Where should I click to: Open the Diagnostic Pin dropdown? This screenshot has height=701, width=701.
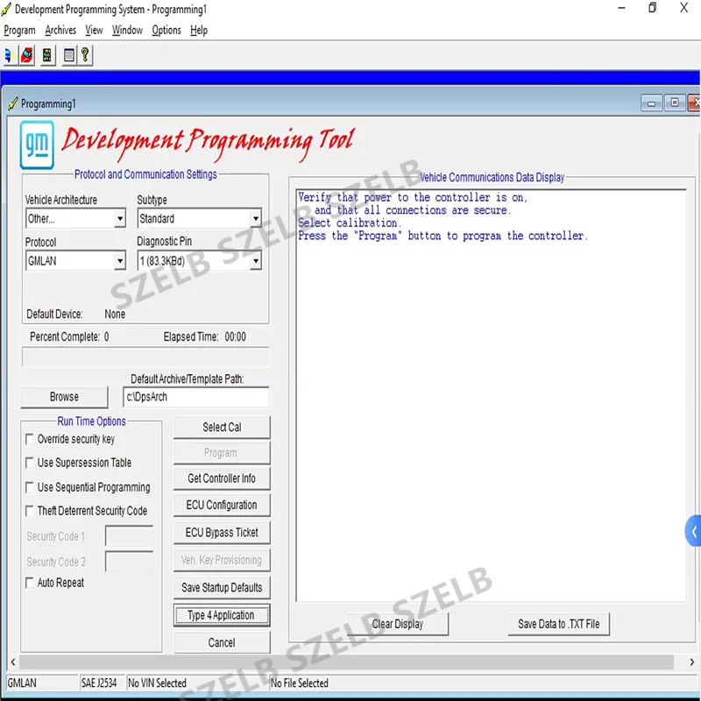coord(255,261)
